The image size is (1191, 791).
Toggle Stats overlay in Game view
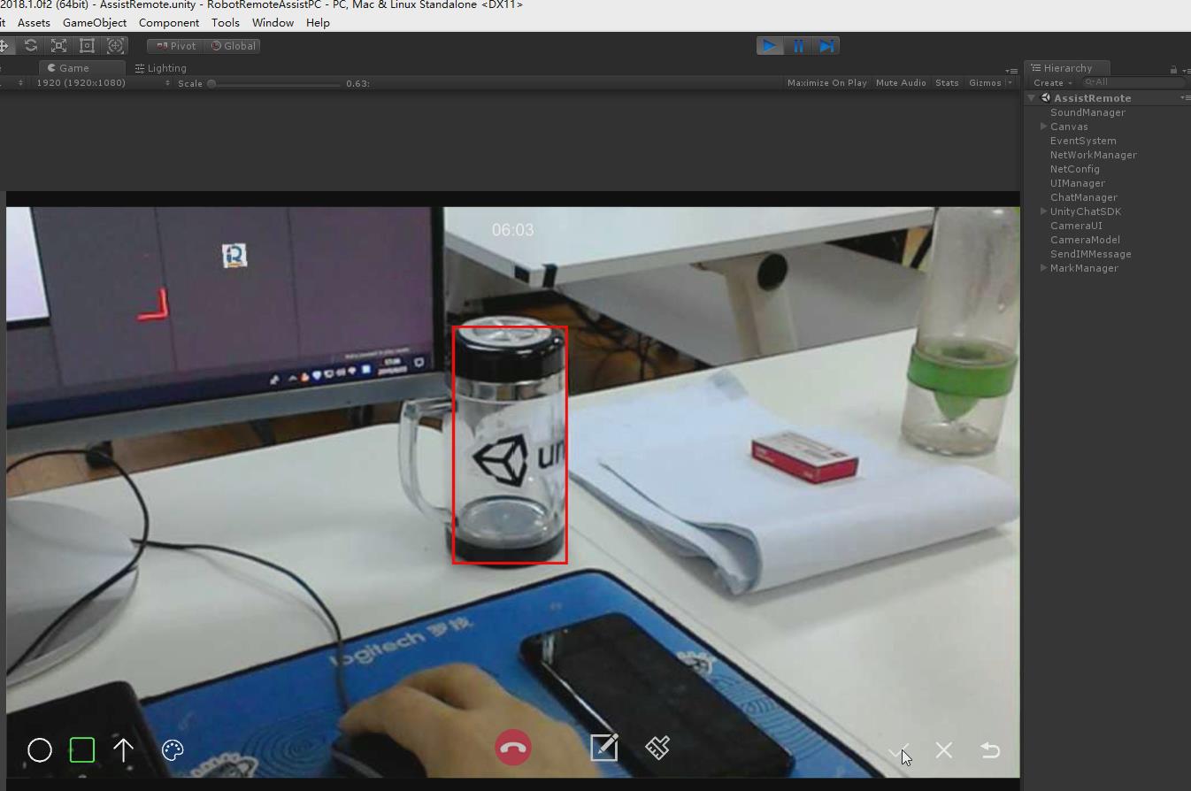tap(947, 82)
